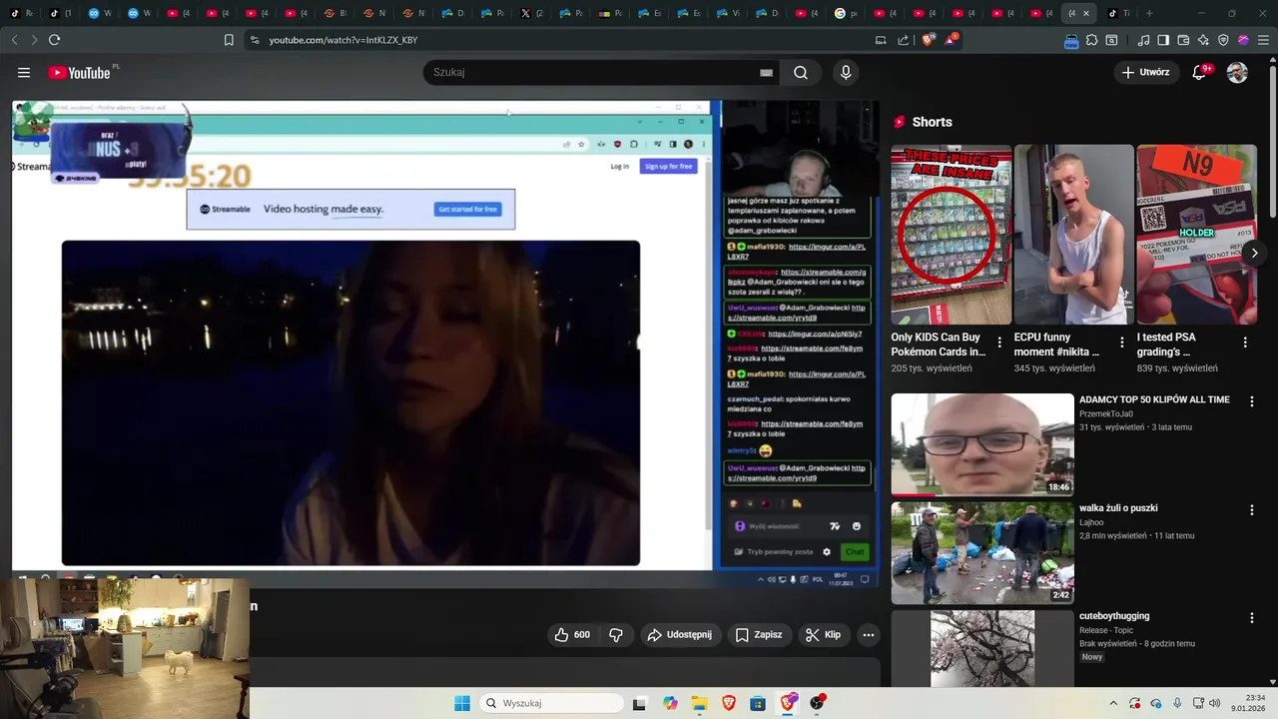Open the browser main hamburger menu
This screenshot has width=1278, height=719.
tap(1263, 40)
